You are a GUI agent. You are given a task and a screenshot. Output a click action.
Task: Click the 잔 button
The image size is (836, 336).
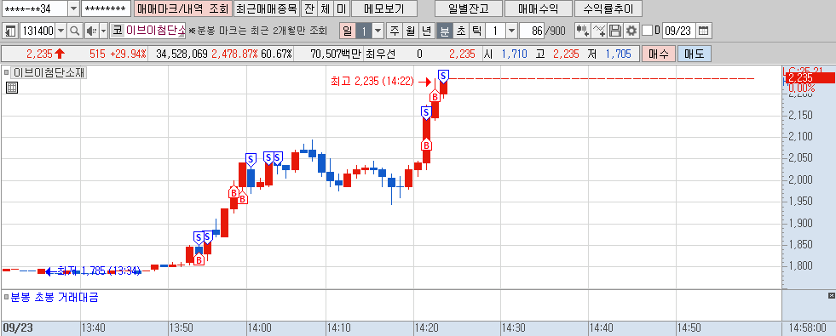309,9
